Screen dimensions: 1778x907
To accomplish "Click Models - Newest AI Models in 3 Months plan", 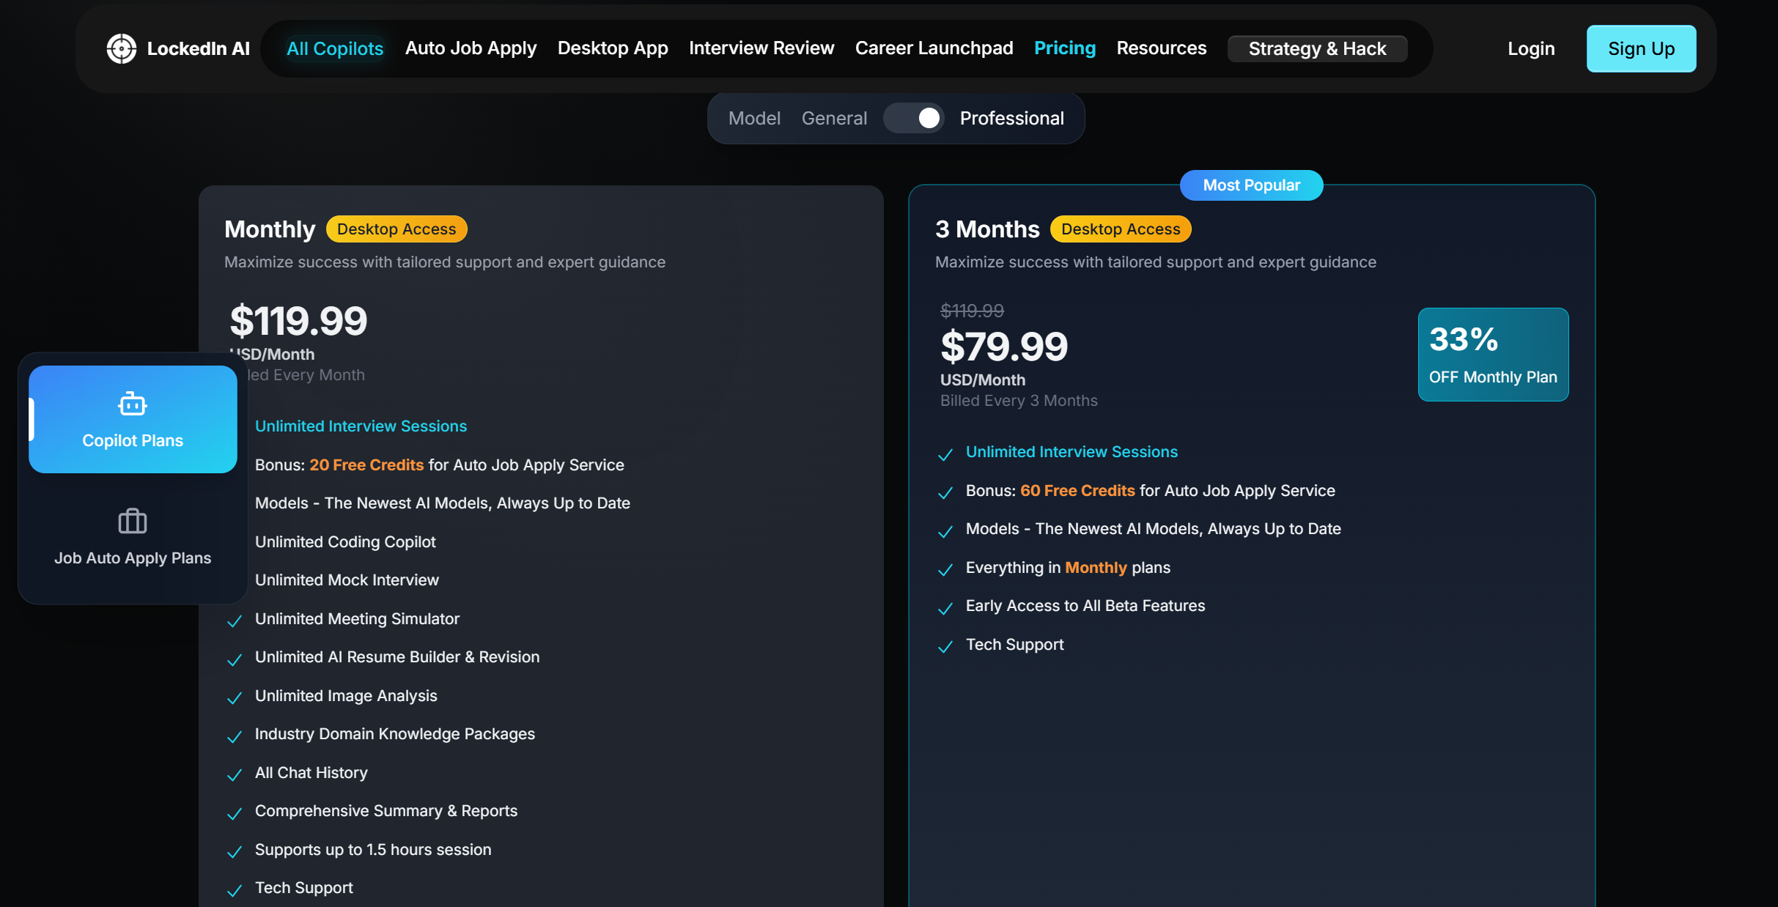I will (x=1154, y=529).
